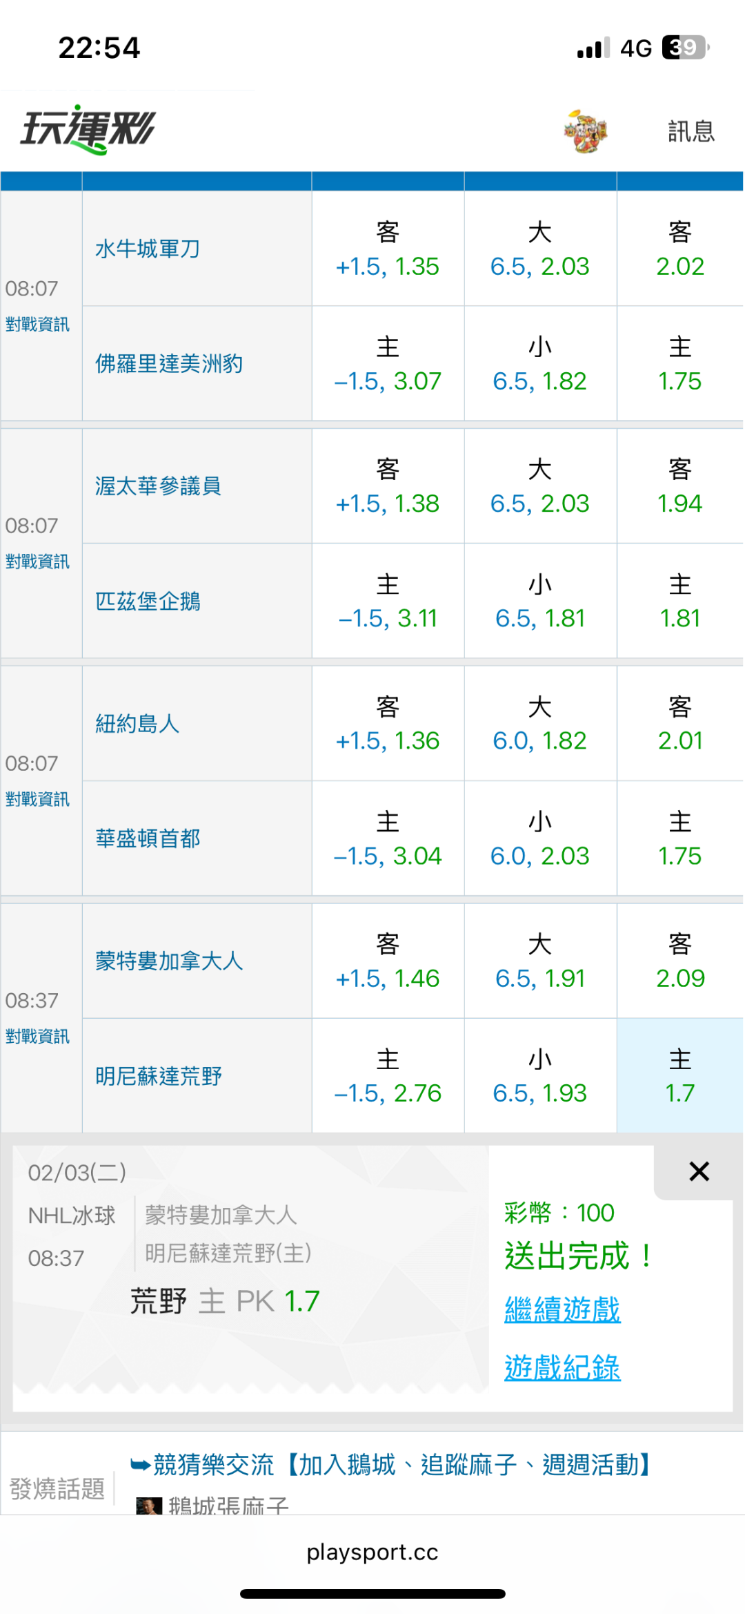Toggle the selected 主 1.7 Minnesota pick

[x=679, y=1076]
